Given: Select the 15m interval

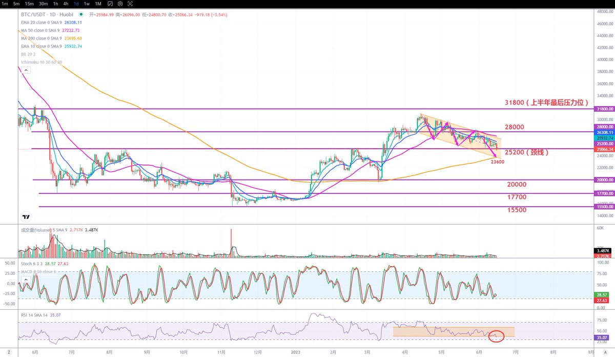Looking at the screenshot, I should [29, 4].
